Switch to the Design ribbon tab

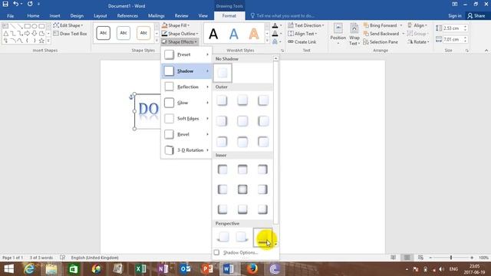click(x=77, y=15)
